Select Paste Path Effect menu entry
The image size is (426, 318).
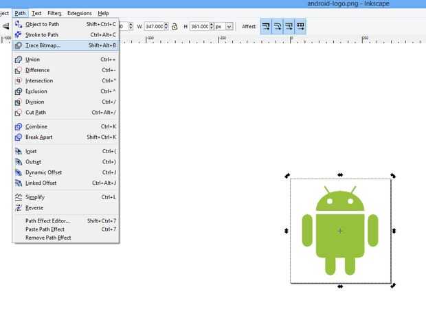pyautogui.click(x=65, y=229)
